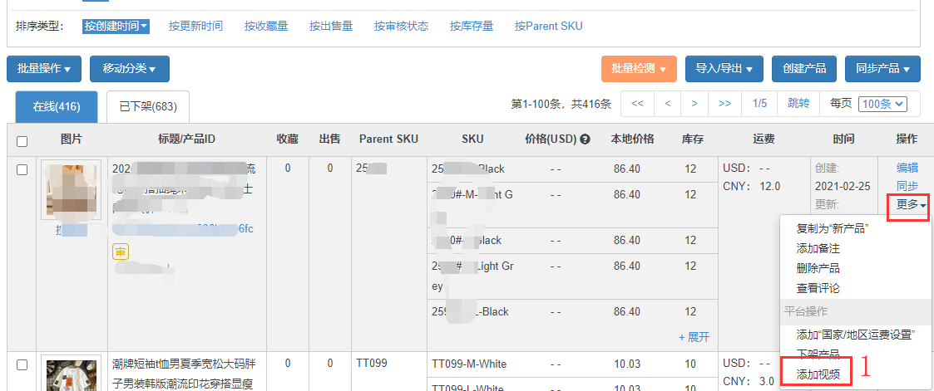Screen dimensions: 934x391
Task: Open the orange 批量检测 dropdown button
Action: (639, 69)
